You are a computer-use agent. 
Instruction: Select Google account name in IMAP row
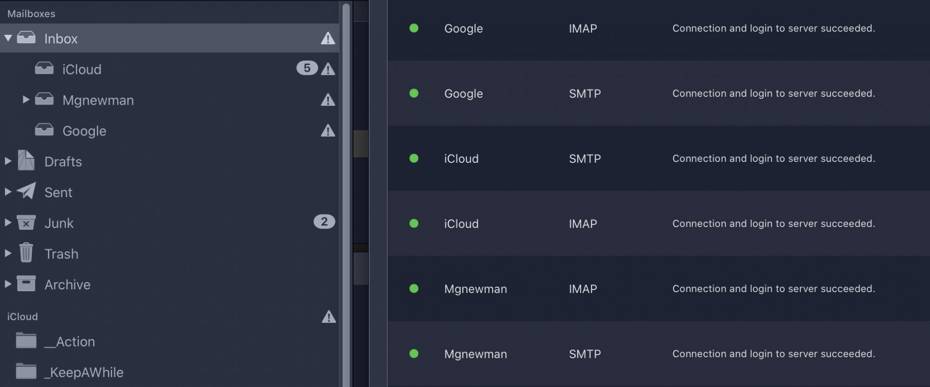coord(464,29)
